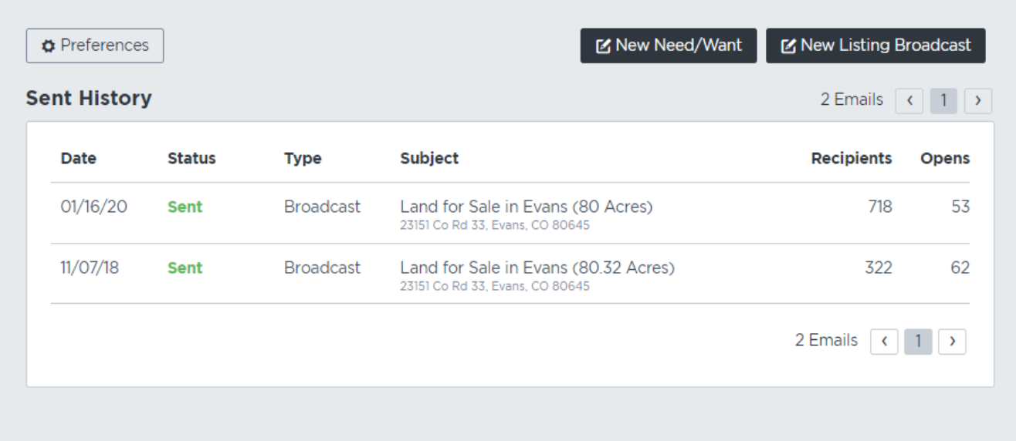Viewport: 1016px width, 441px height.
Task: Select page 1 in bottom pagination
Action: (x=918, y=342)
